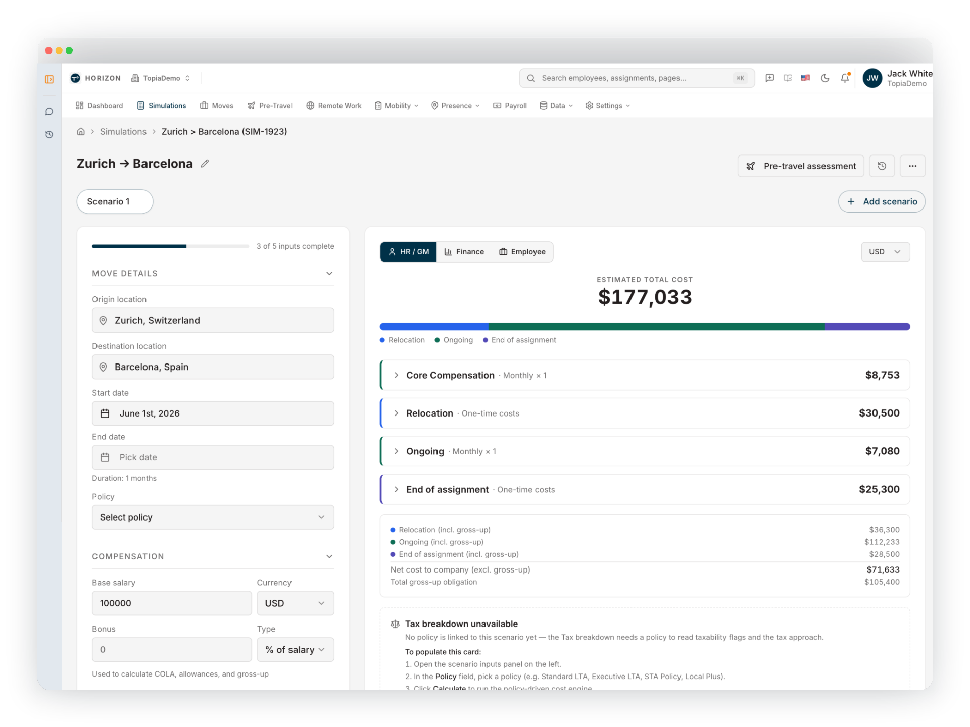Focus the search employees field

[637, 78]
